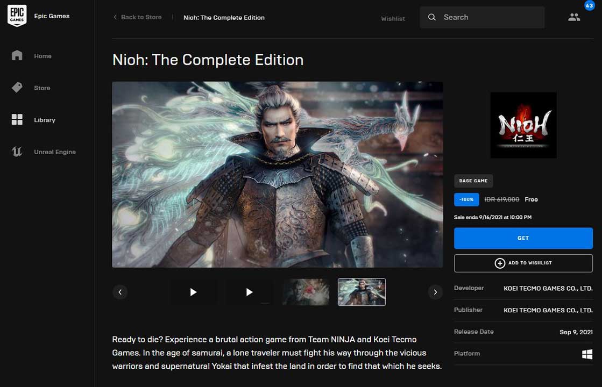Click the -100% discount badge
602x387 pixels.
tap(466, 199)
